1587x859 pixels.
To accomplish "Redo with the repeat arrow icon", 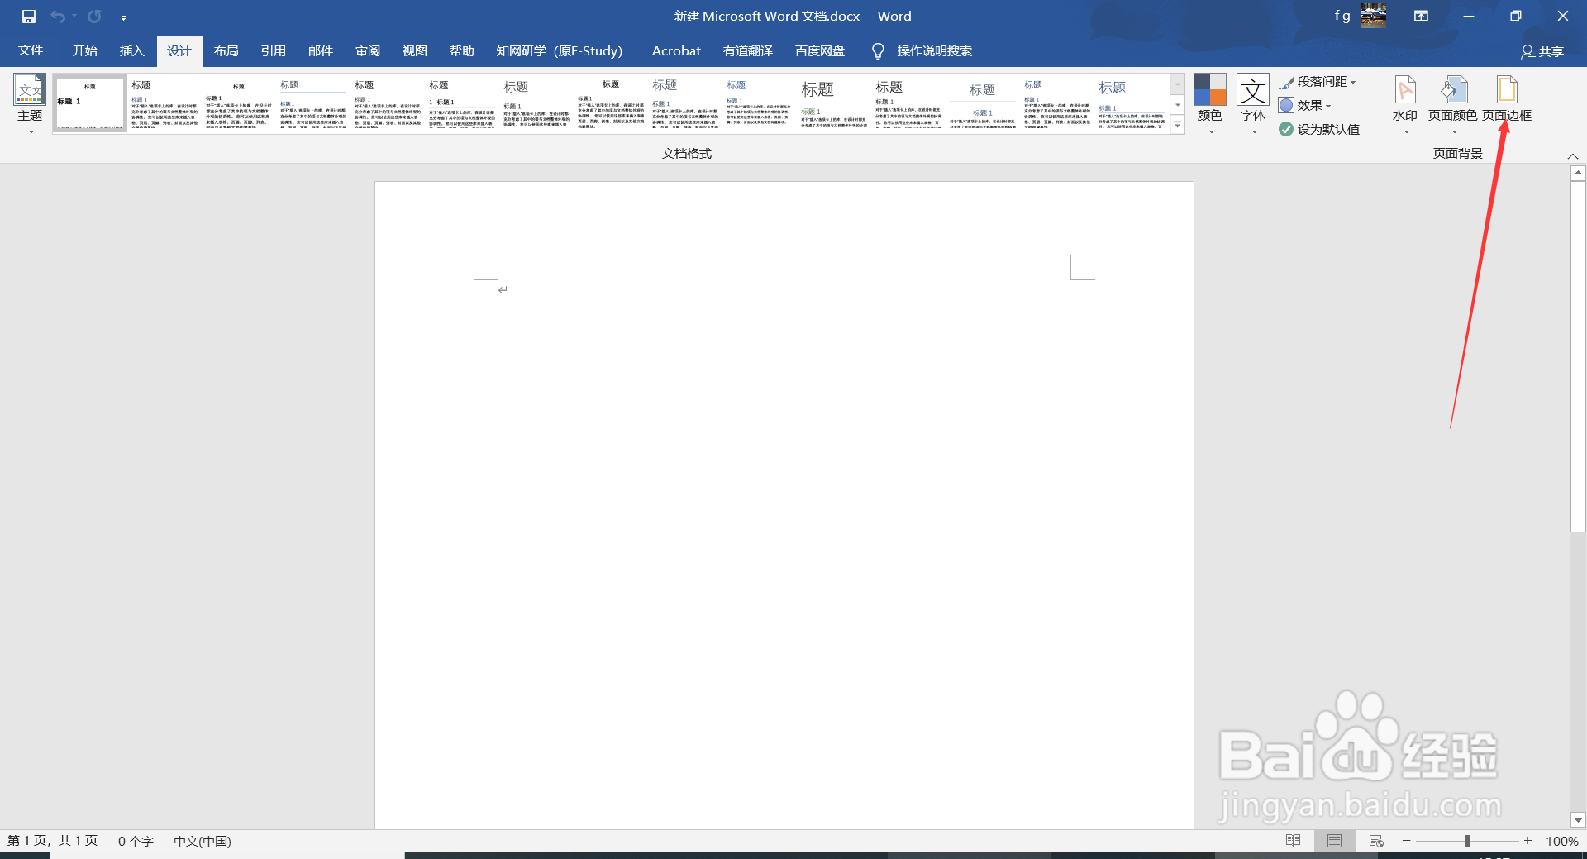I will click(x=94, y=17).
